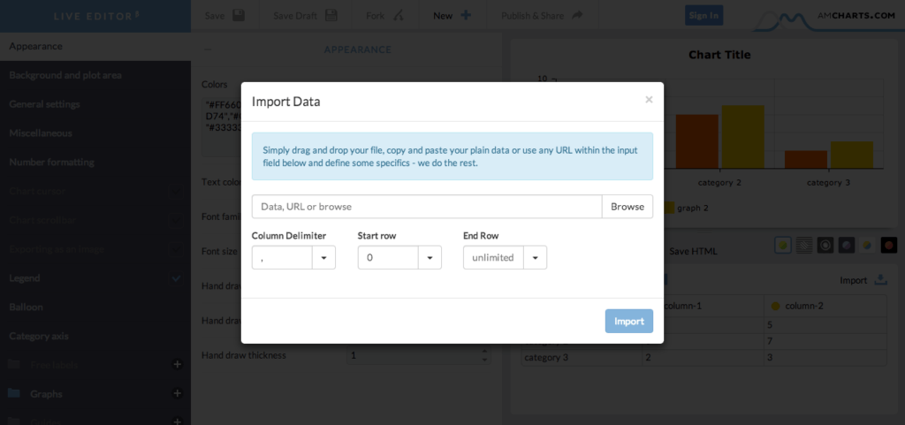The image size is (905, 425).
Task: Open the Column Delimiter dropdown arrow
Action: point(323,258)
